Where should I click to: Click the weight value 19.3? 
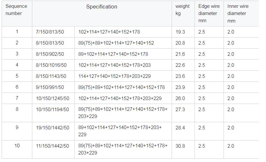click(x=183, y=32)
